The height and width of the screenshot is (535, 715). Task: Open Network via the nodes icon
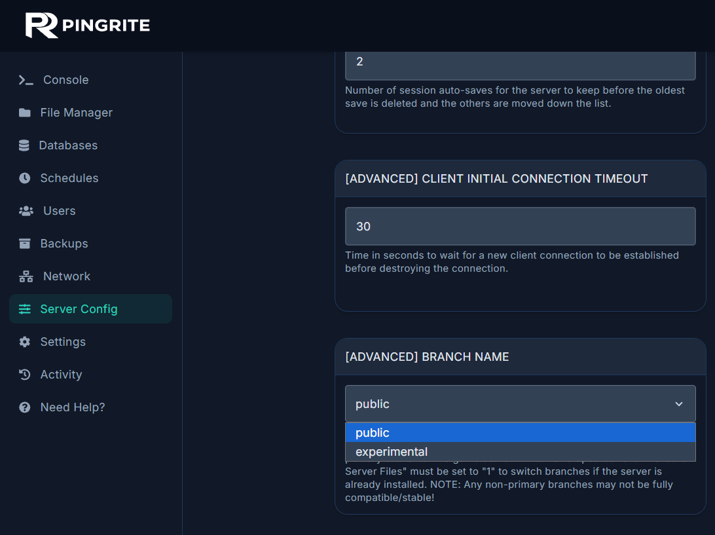coord(25,276)
